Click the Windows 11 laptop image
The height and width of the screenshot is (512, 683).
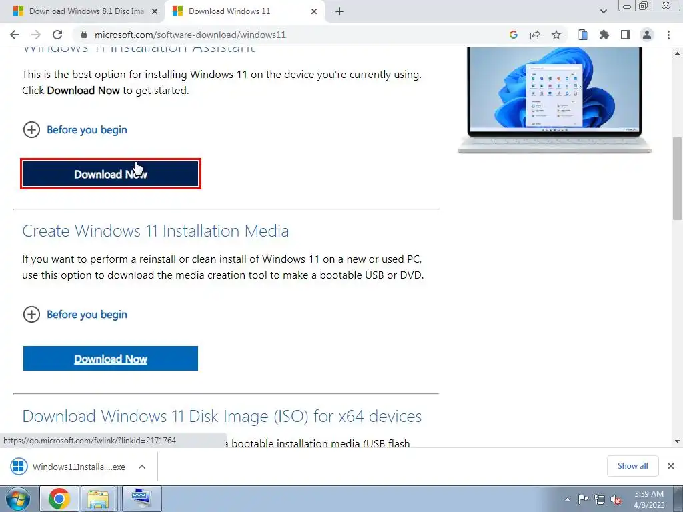[x=554, y=100]
